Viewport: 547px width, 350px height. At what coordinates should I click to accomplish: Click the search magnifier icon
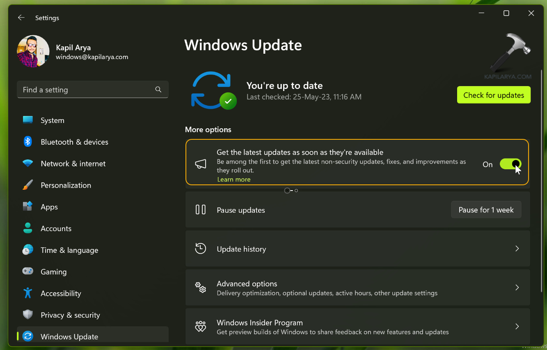click(158, 90)
